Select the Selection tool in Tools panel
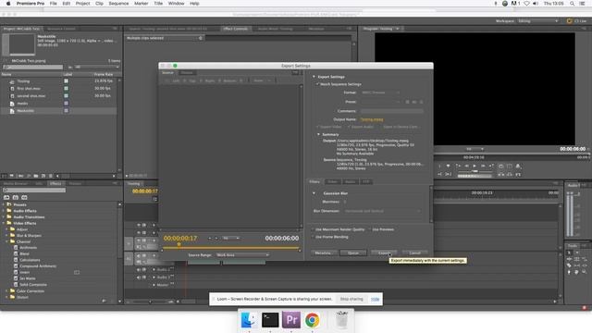This screenshot has width=592, height=333. point(570,253)
